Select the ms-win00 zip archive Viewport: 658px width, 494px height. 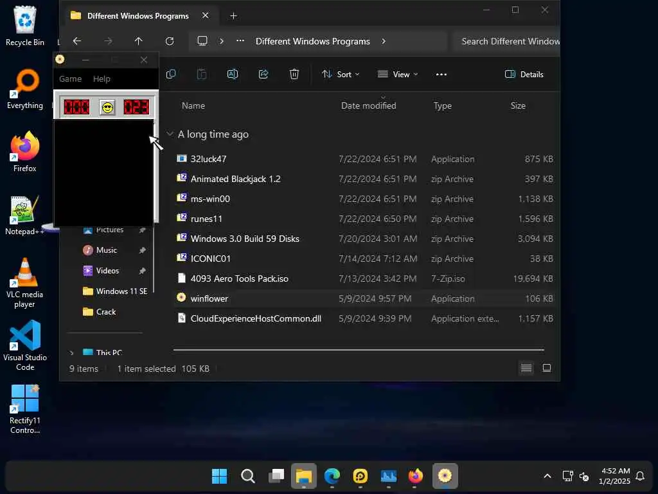(x=364, y=199)
